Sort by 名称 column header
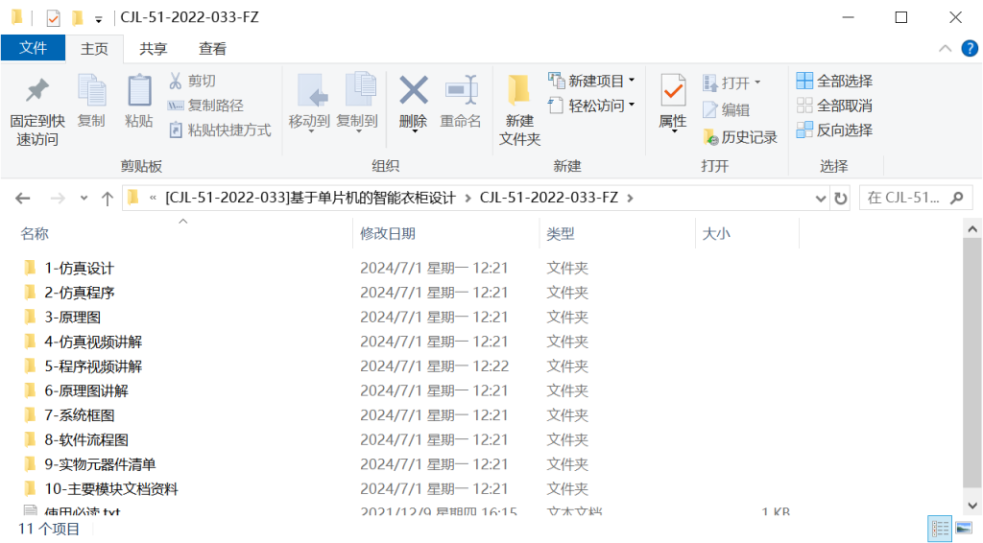This screenshot has height=543, width=983. click(x=35, y=234)
